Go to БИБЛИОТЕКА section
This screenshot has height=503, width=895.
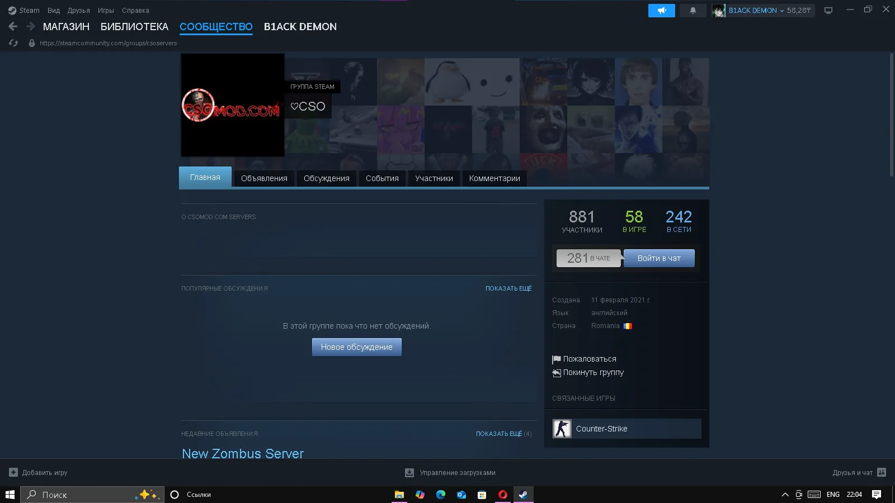134,27
